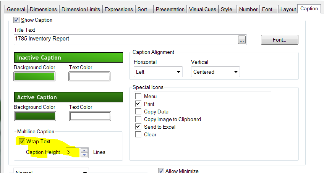Enable the Menu special icon
Screen dimensions: 324x173
point(138,96)
